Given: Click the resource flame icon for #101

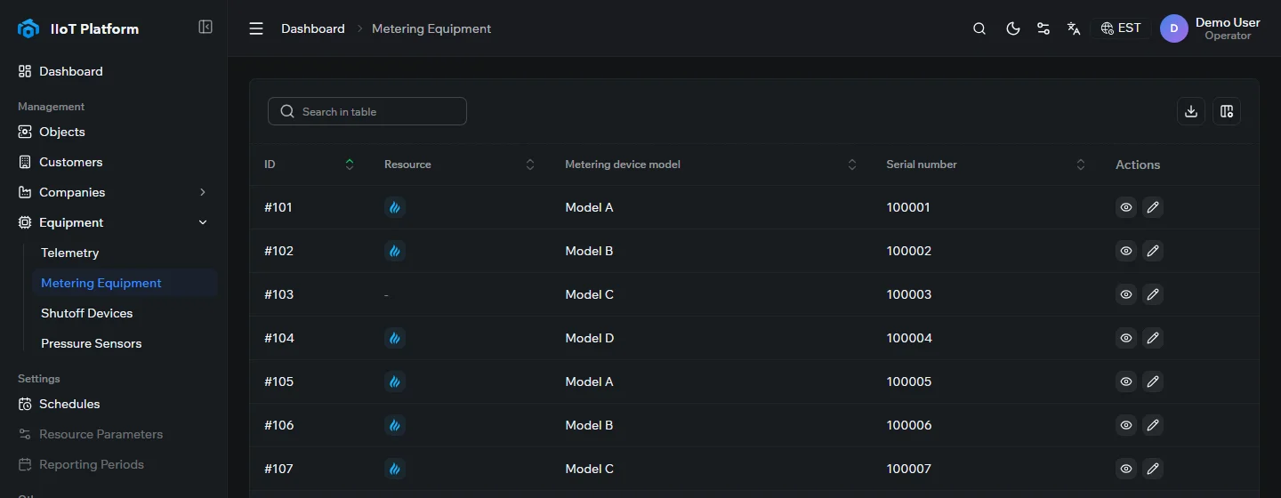Looking at the screenshot, I should pos(395,207).
